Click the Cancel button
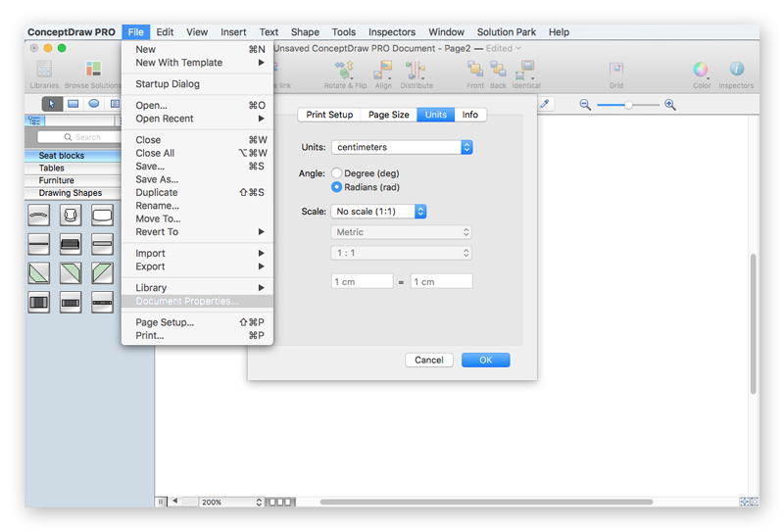This screenshot has height=532, width=784. [429, 360]
